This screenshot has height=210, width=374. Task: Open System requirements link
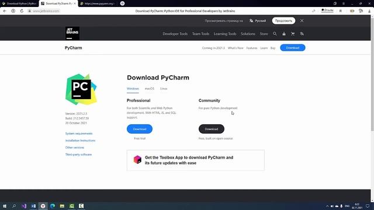pos(79,134)
